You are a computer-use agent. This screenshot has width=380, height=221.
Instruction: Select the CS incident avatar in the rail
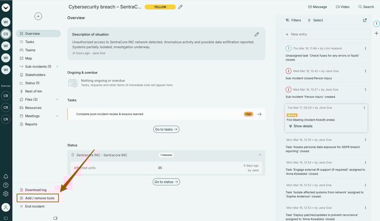click(6, 34)
